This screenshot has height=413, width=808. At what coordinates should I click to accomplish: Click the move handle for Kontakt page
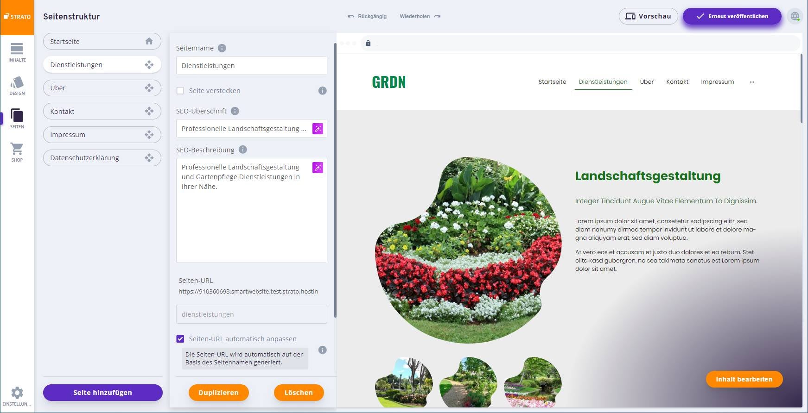tap(149, 111)
